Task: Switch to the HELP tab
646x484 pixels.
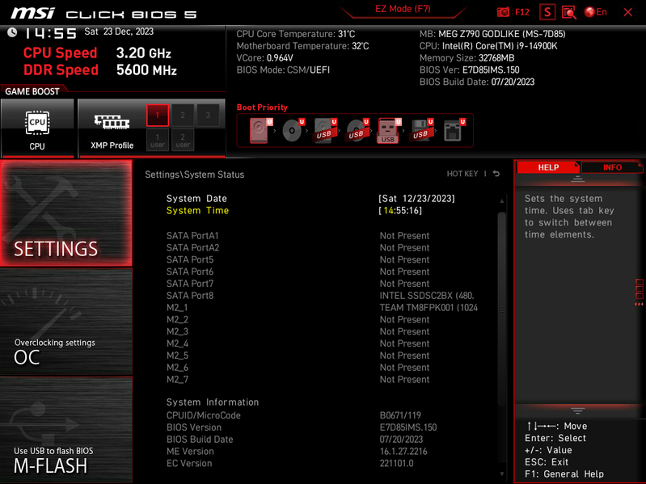Action: click(548, 167)
